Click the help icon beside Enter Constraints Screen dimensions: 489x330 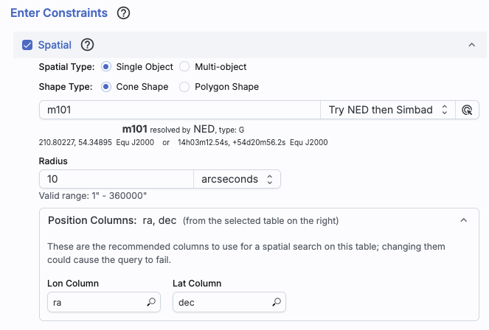(x=124, y=13)
